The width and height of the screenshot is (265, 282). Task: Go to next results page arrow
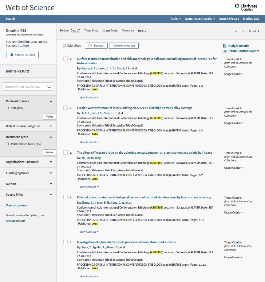259,31
